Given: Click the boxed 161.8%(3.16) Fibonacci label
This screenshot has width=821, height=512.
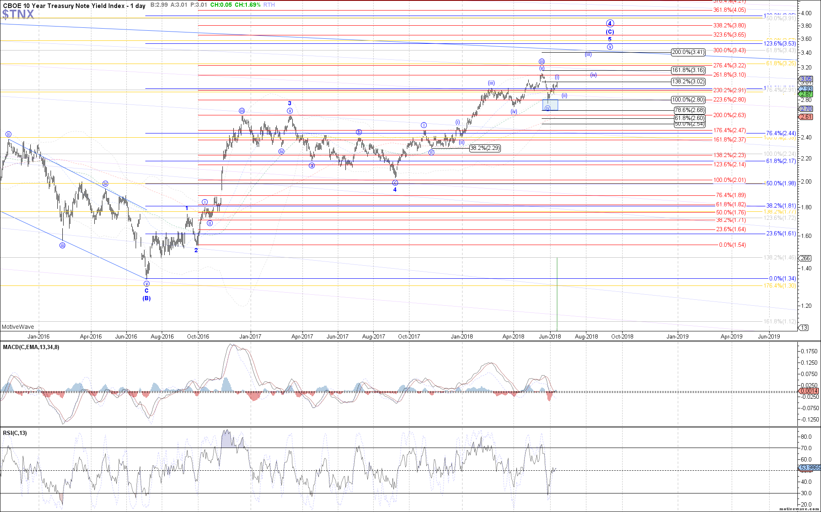Looking at the screenshot, I should click(x=688, y=70).
